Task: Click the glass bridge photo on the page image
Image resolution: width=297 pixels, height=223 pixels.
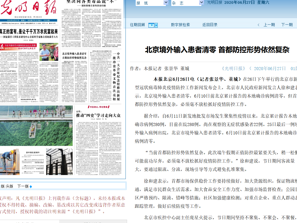Action: point(36,126)
